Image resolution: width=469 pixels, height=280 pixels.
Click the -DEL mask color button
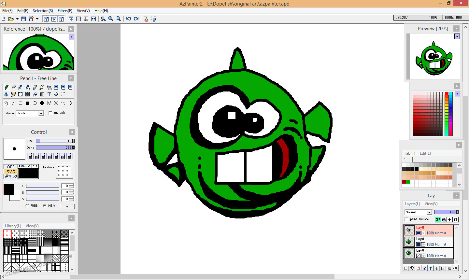[28, 166]
